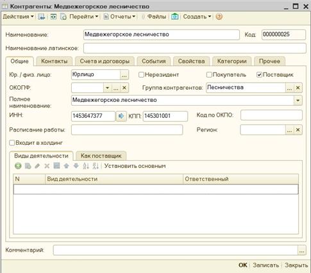This screenshot has width=311, height=273.
Task: Enable the Нерезидент checkbox
Action: (x=141, y=74)
